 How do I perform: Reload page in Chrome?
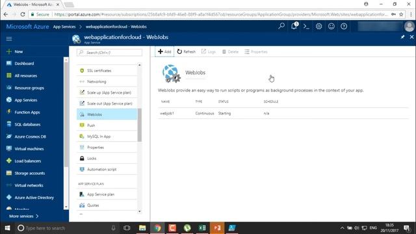23,14
